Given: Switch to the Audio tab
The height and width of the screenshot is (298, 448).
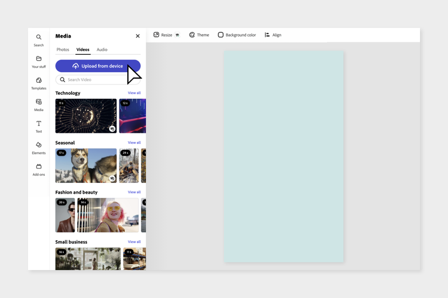Looking at the screenshot, I should [x=102, y=49].
